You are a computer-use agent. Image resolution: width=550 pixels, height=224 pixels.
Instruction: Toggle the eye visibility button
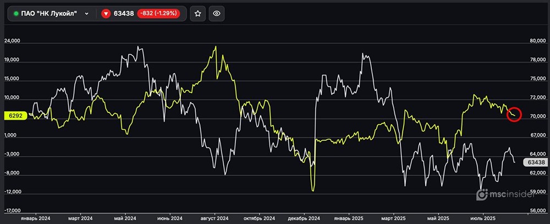point(217,14)
